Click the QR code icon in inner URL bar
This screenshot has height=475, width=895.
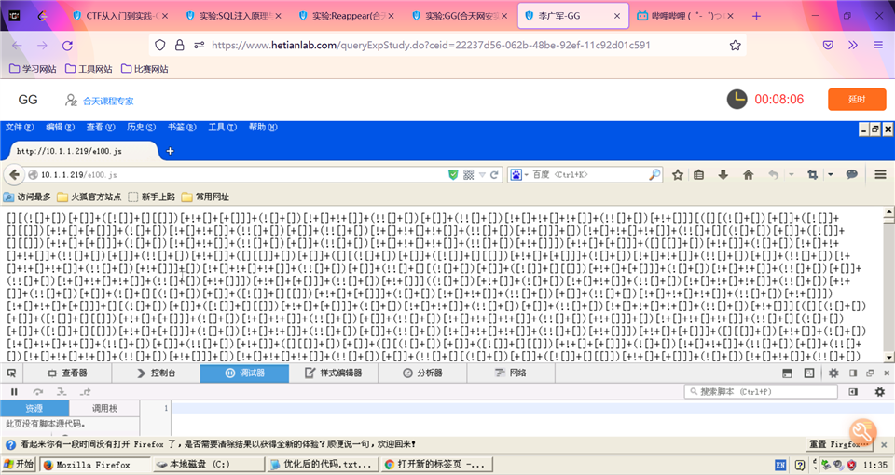tap(469, 174)
